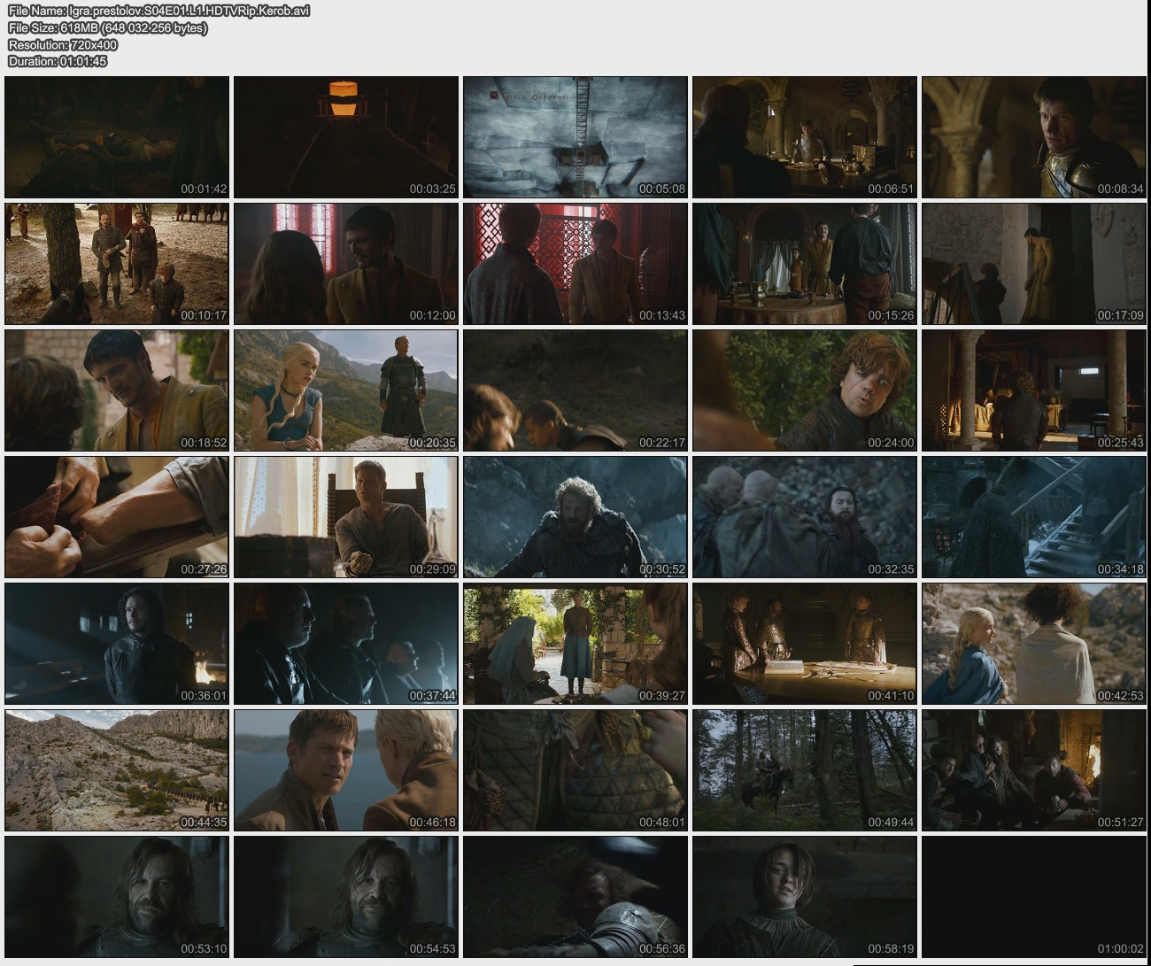1151x966 pixels.
Task: Click the forest horse rider frame at 00:49:44
Action: point(804,770)
